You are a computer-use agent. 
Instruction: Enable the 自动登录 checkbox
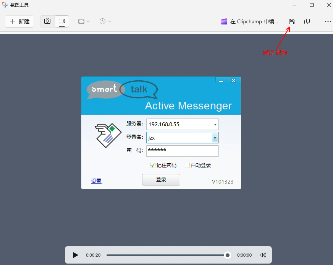pos(187,166)
